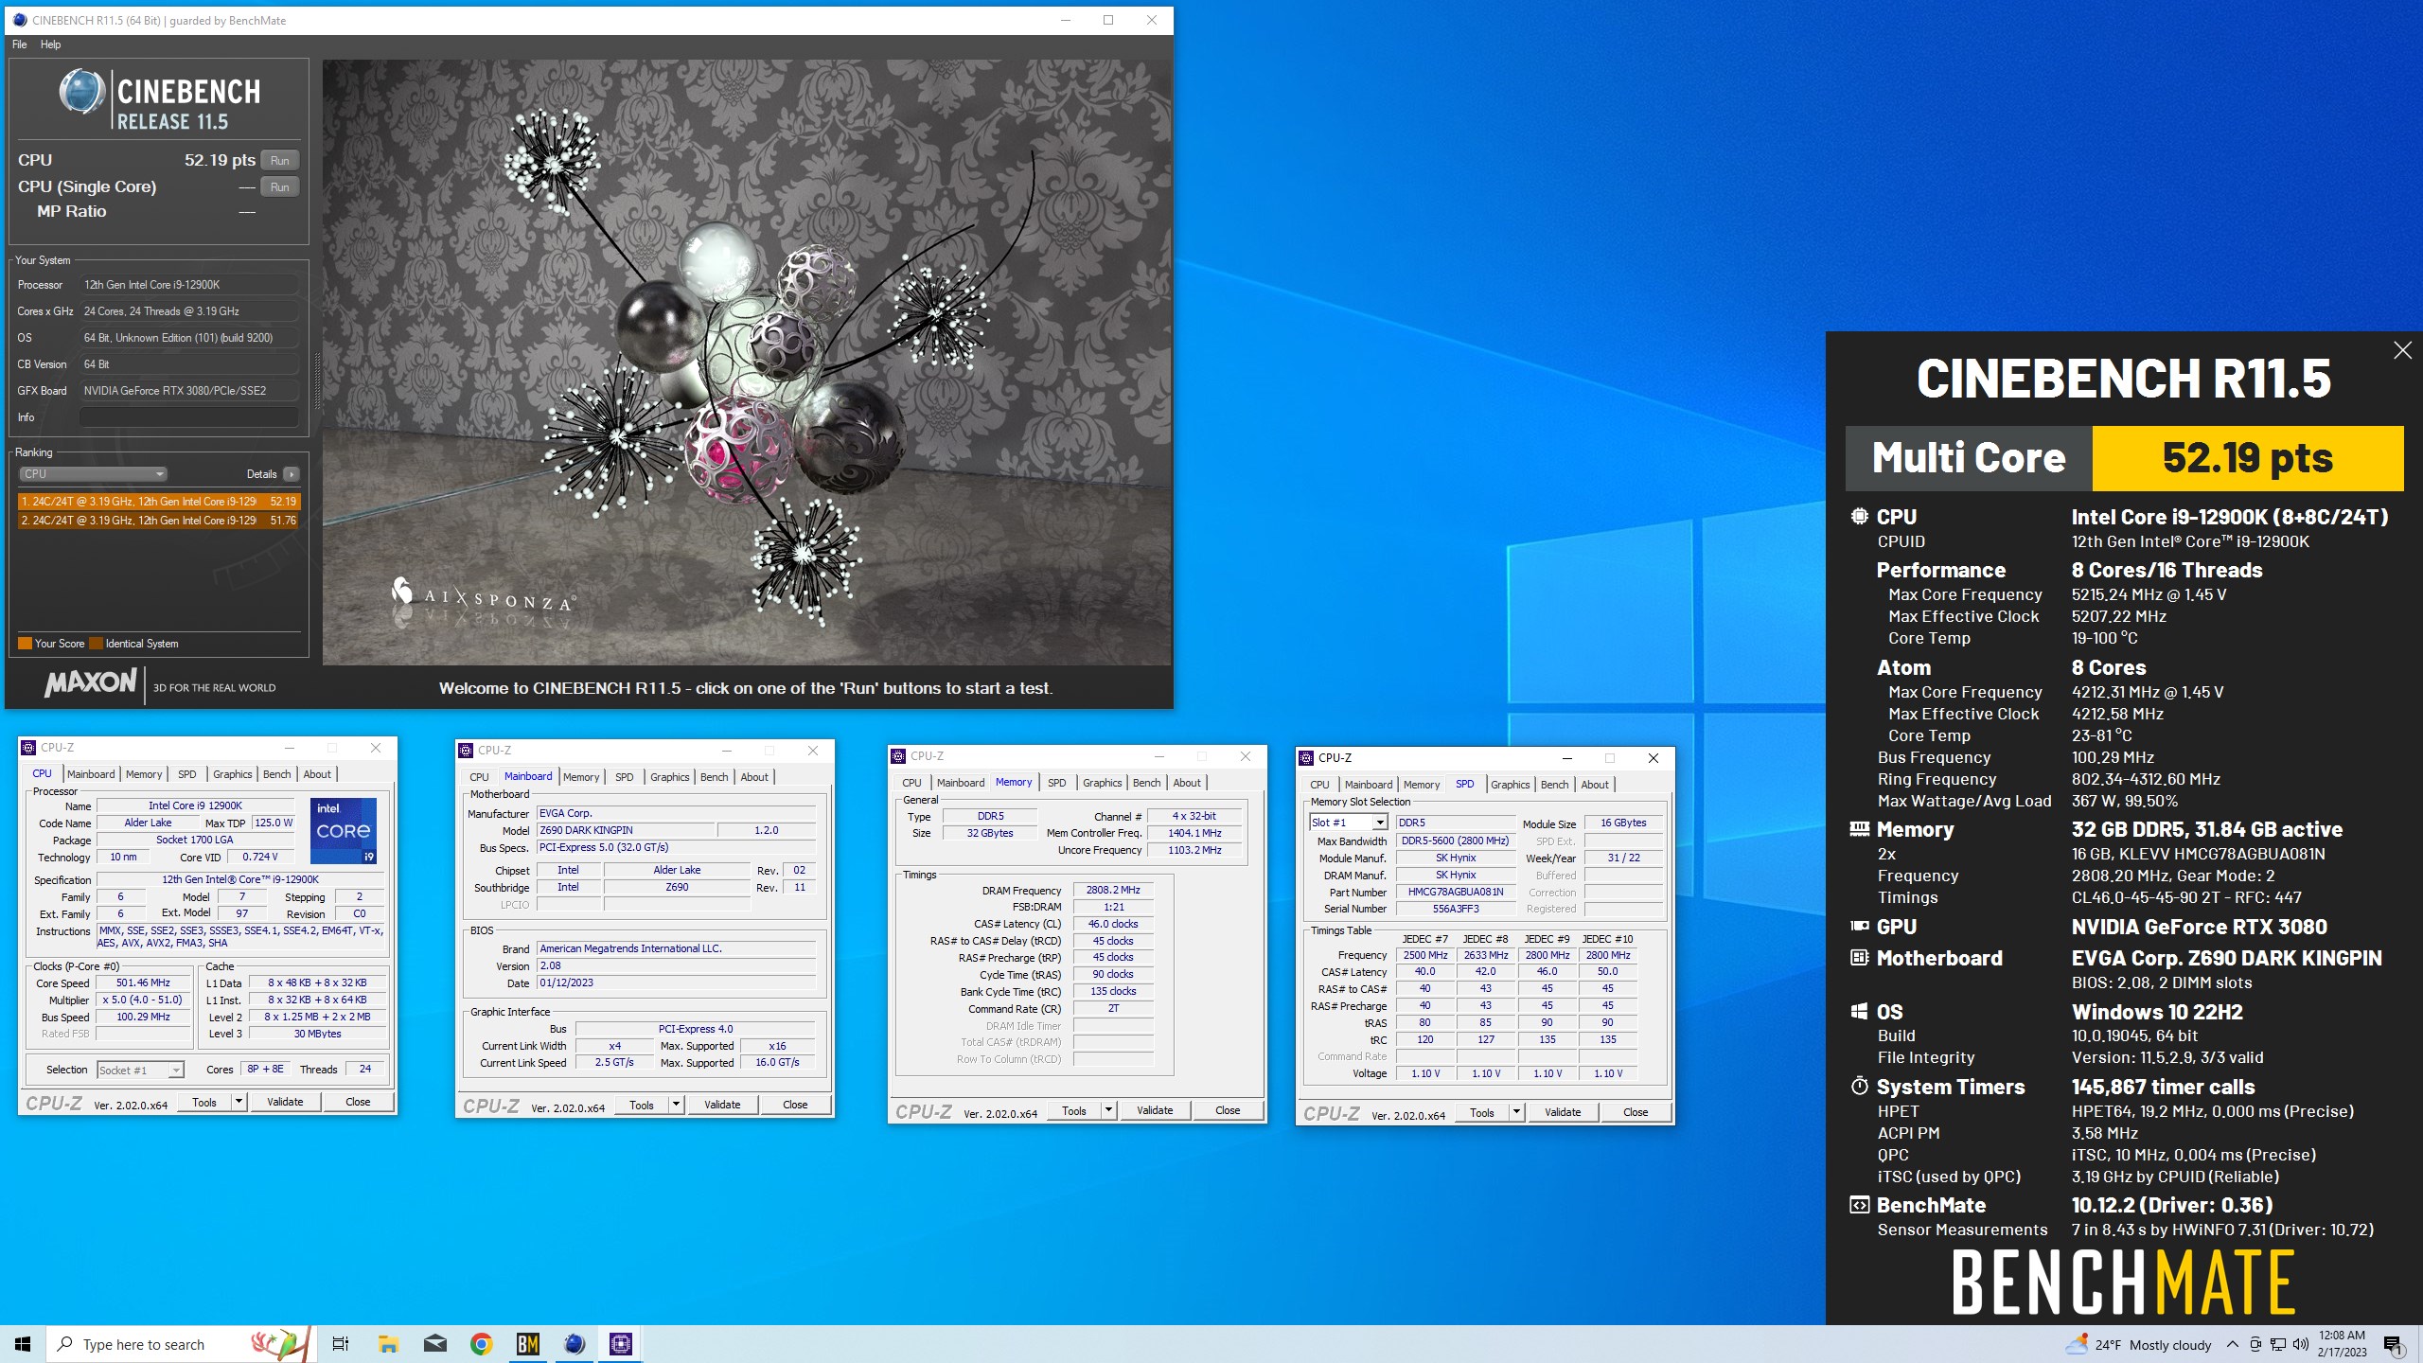
Task: Click the GFX Board field NVIDIA GeForce RTX 3080
Action: coord(189,391)
